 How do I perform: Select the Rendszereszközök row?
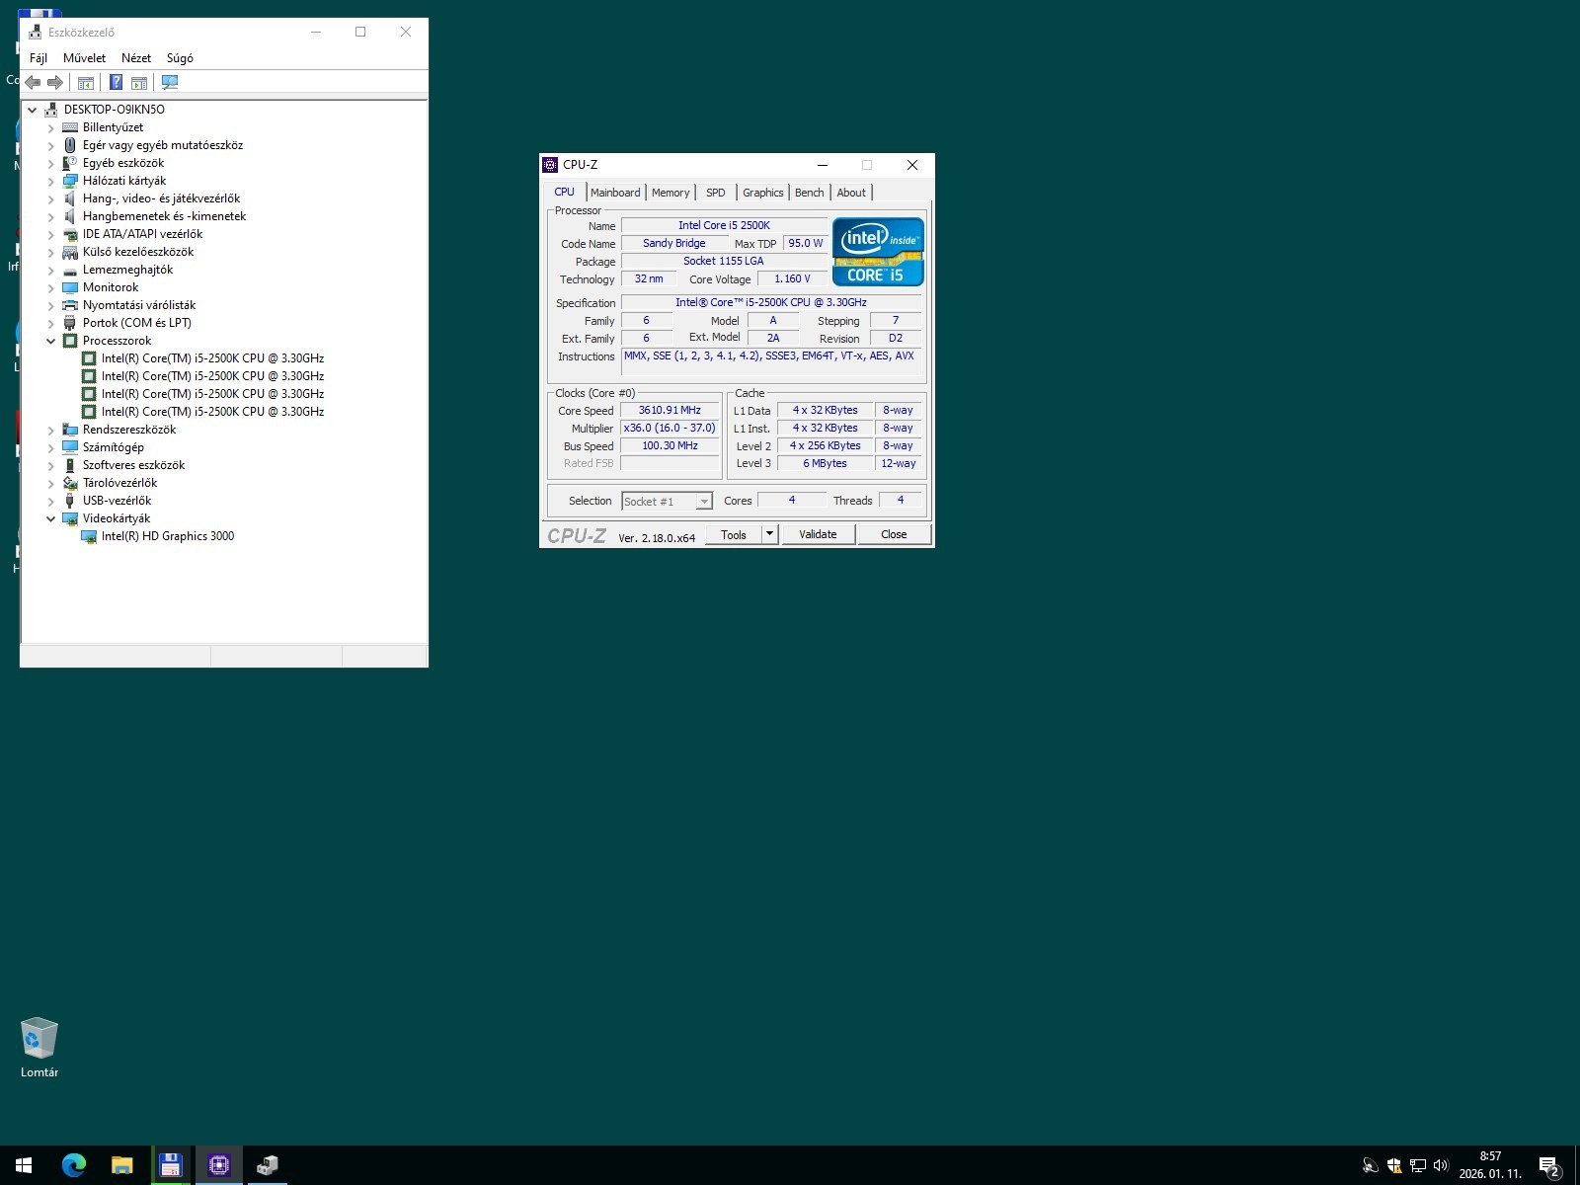[x=129, y=430]
